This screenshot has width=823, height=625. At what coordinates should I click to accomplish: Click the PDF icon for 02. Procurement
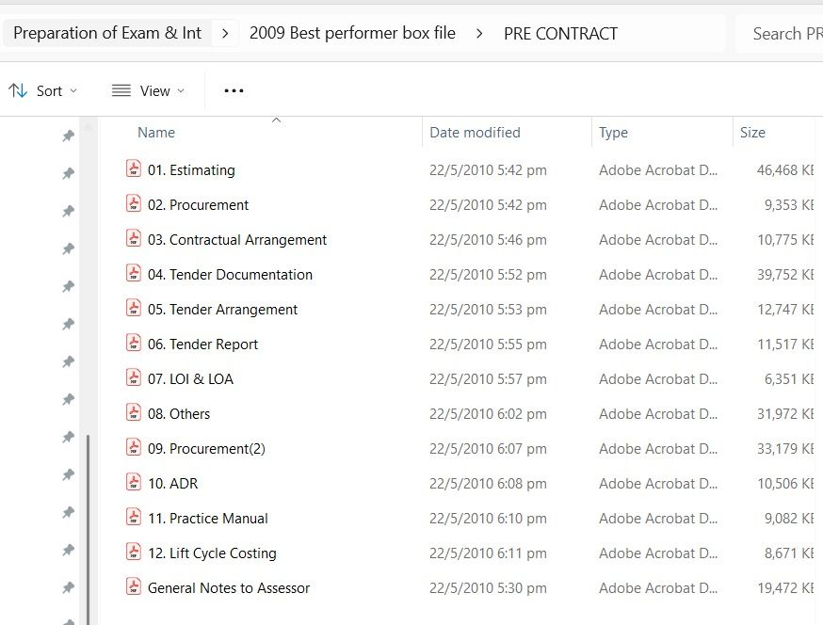click(x=134, y=203)
